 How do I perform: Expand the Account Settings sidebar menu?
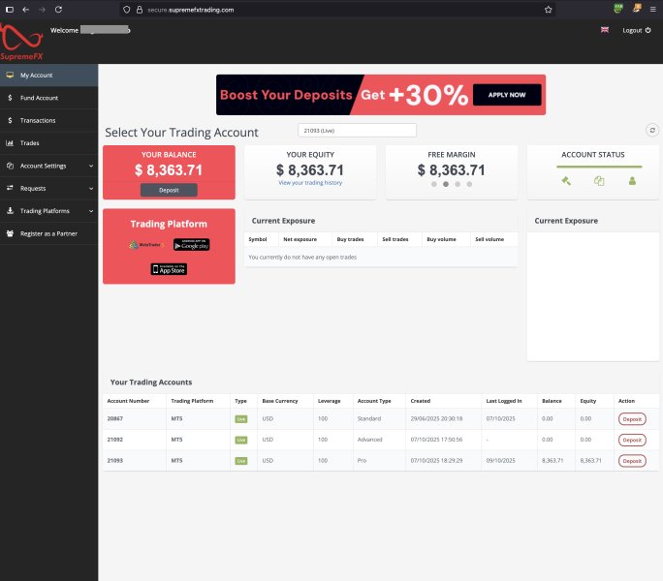tap(48, 166)
